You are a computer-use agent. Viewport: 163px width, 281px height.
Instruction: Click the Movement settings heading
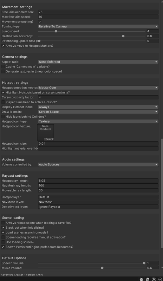pyautogui.click(x=17, y=7)
